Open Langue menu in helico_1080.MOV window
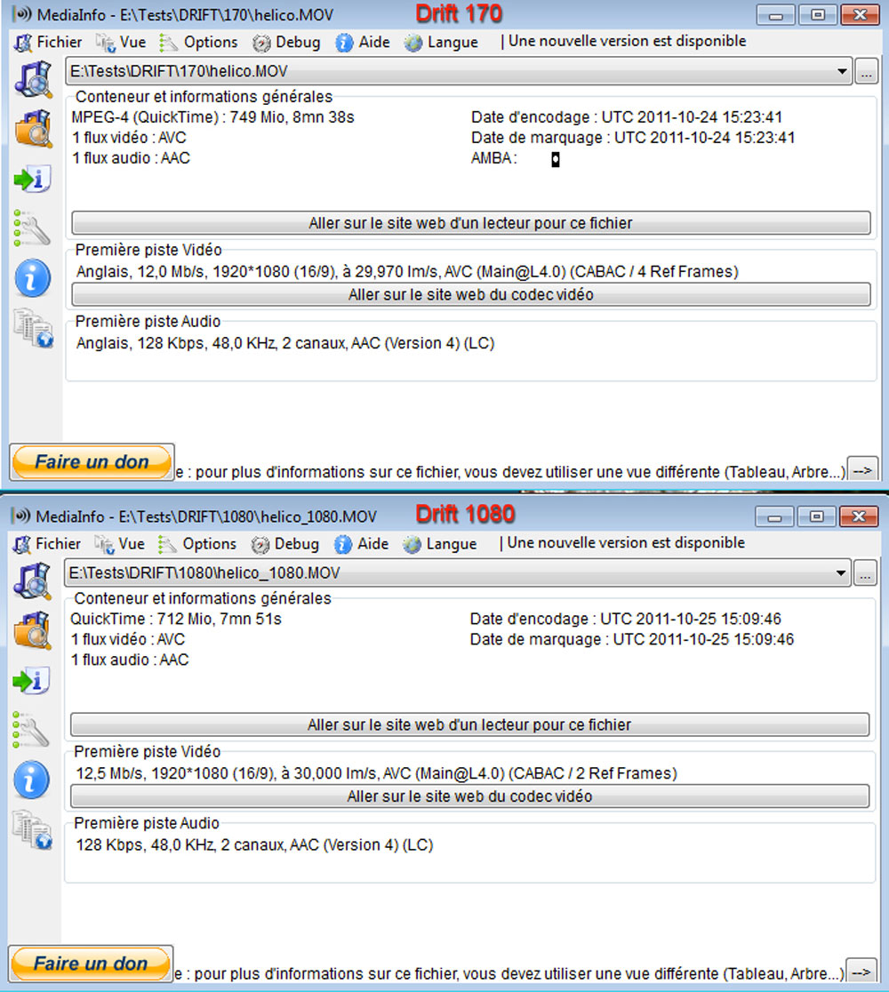This screenshot has height=992, width=889. (x=440, y=544)
